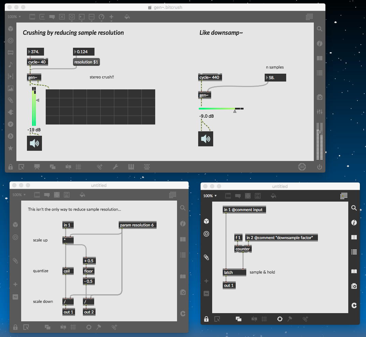Click the "quantize" comment

(x=41, y=271)
